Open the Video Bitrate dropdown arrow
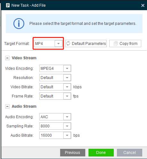This screenshot has height=159, width=147. 67,87
